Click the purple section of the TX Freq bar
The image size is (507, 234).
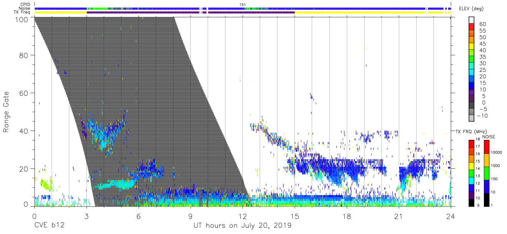click(x=190, y=12)
